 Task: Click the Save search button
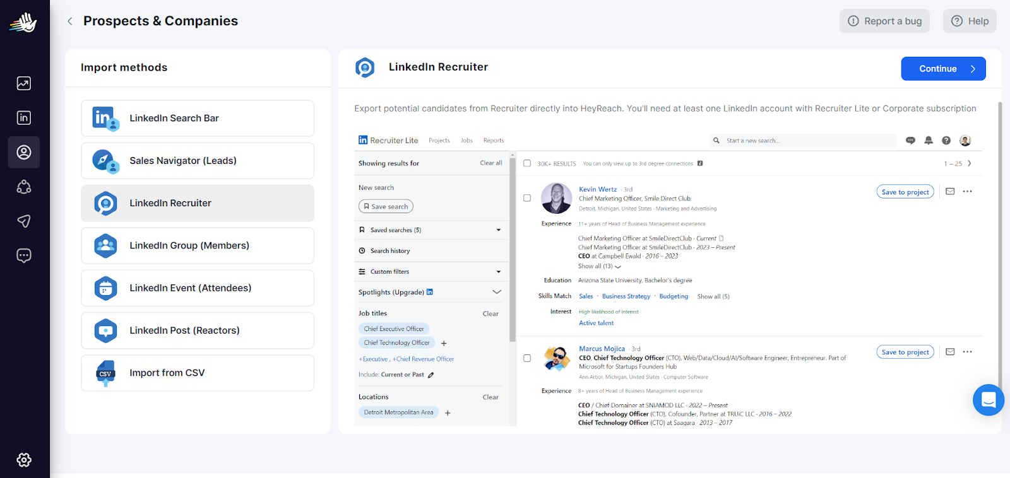386,206
